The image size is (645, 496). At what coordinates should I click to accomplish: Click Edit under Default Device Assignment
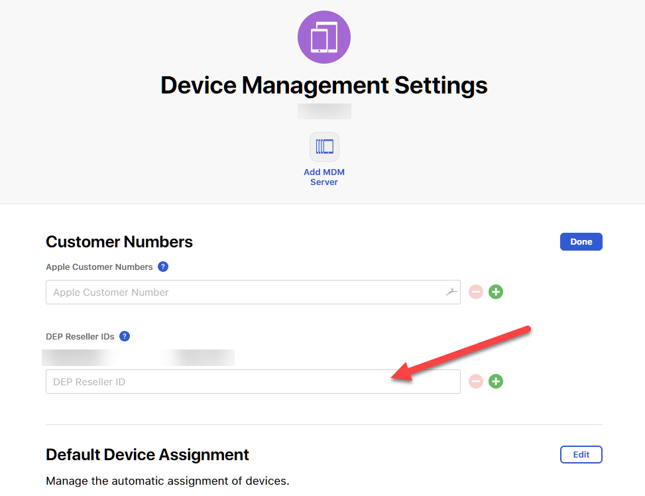[x=581, y=454]
